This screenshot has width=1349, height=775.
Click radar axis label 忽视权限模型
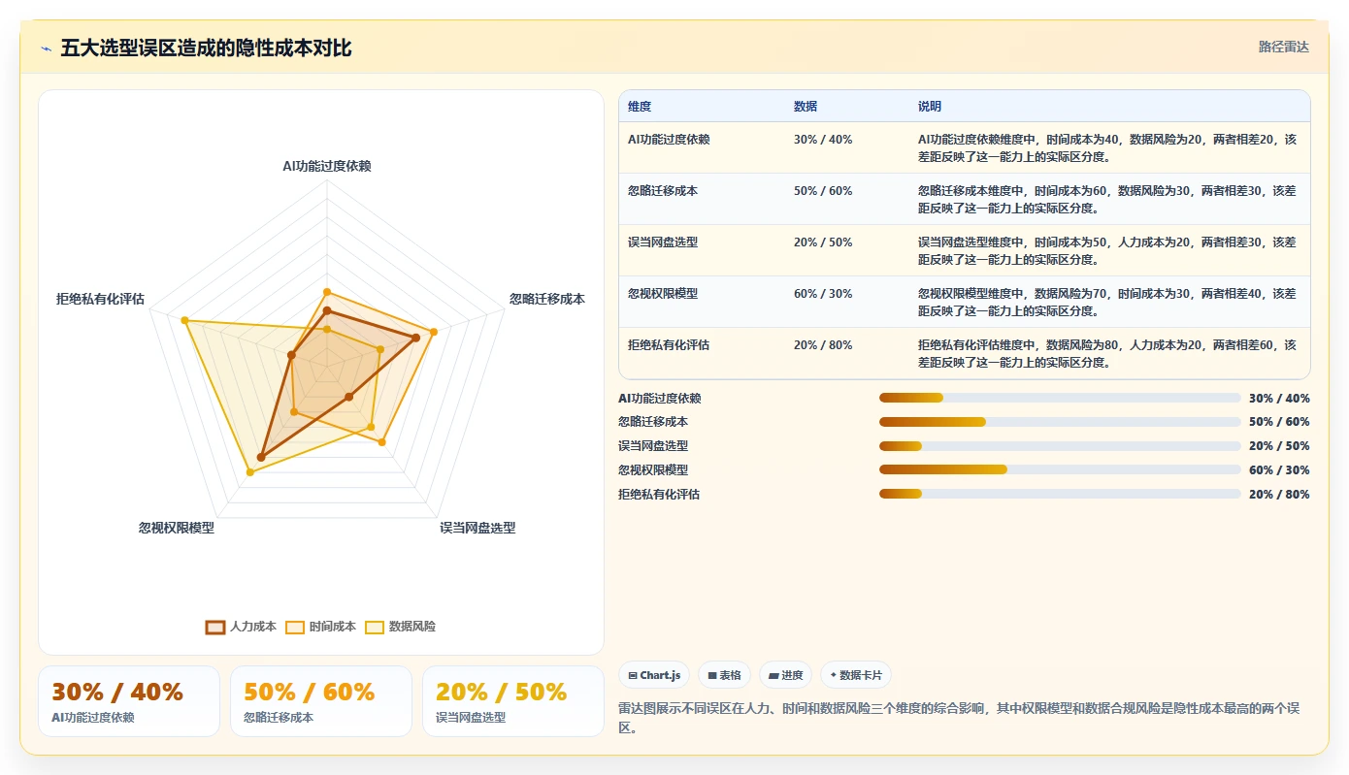pos(177,529)
